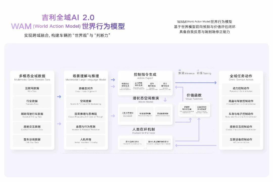Select the "跨模态对齐" card
The width and height of the screenshot is (273, 182).
86,89
